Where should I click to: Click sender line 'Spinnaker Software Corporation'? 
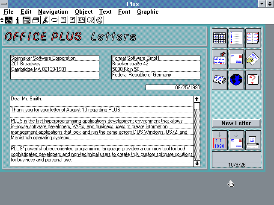click(43, 58)
